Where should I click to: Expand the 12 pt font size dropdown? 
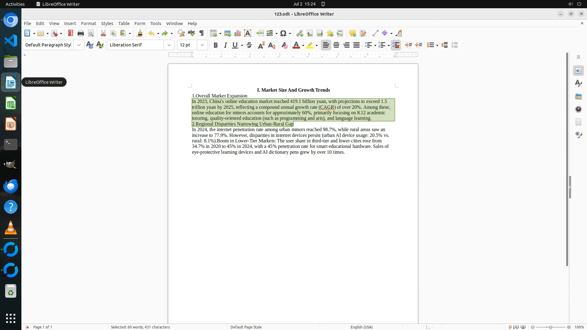point(202,45)
